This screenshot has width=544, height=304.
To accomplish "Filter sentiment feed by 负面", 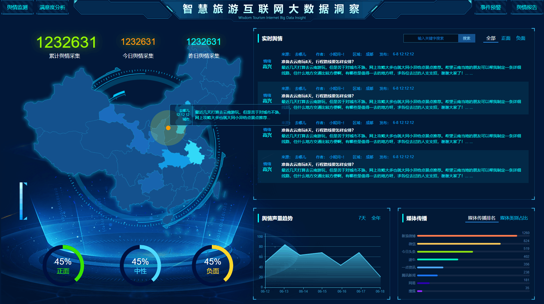I will 521,38.
